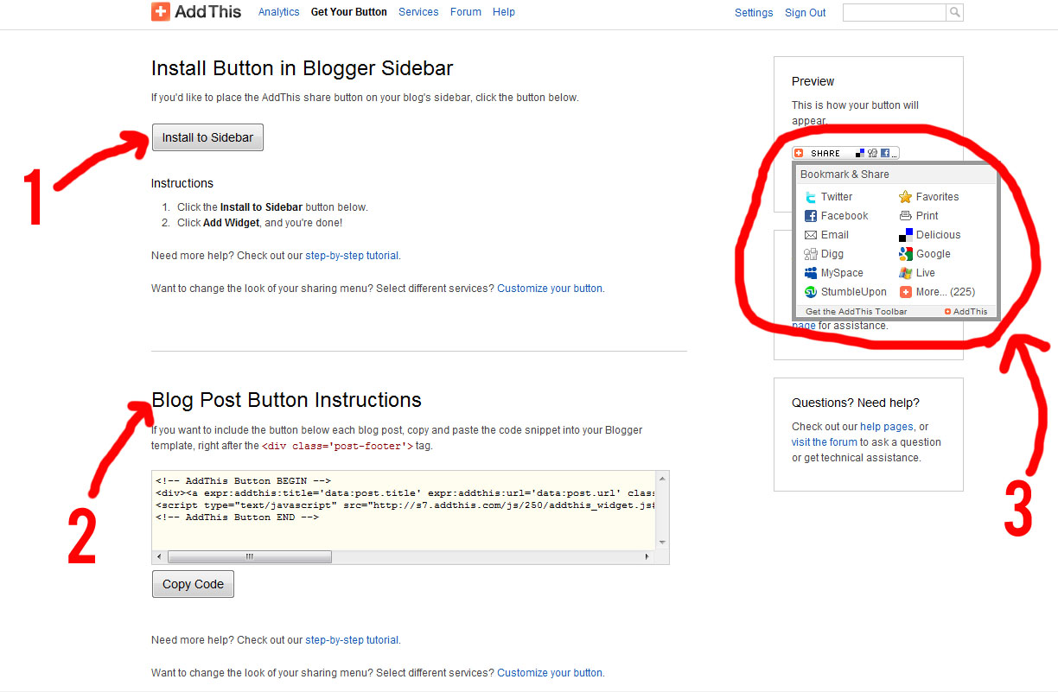Click the Copy Code button
Screen dimensions: 1058x692
tap(193, 584)
